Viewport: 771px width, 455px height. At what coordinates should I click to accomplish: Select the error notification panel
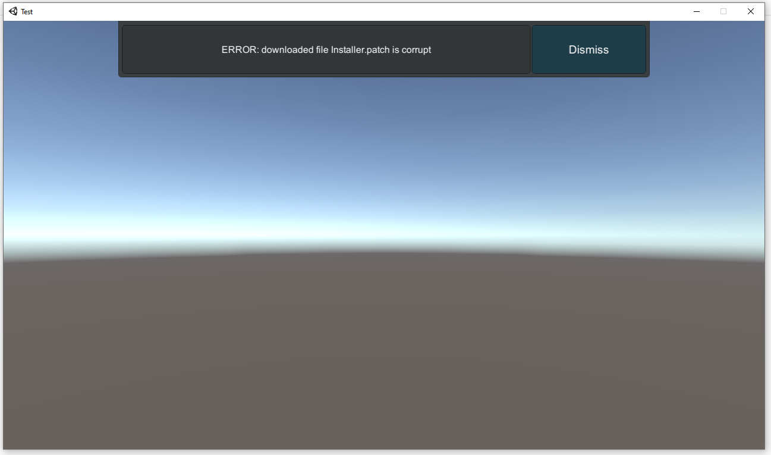pyautogui.click(x=384, y=49)
